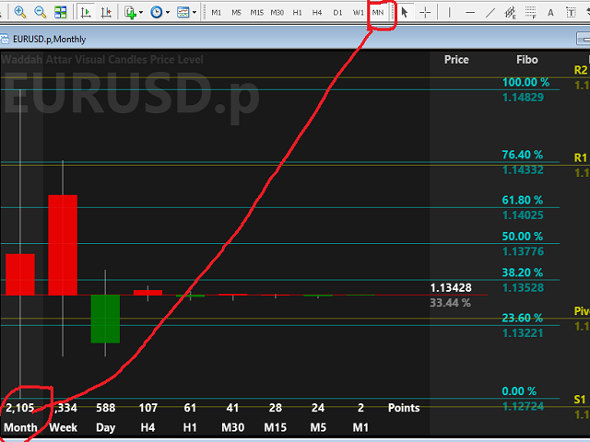Image resolution: width=590 pixels, height=442 pixels.
Task: Click the tall red Week candle
Action: (63, 245)
